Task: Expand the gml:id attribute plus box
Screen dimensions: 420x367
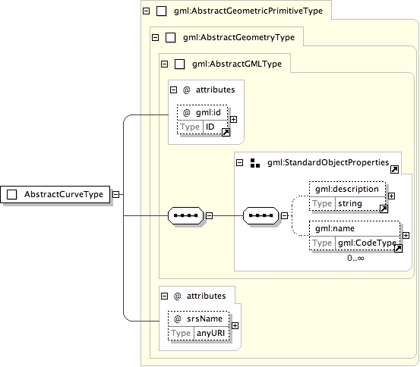Action: 234,119
